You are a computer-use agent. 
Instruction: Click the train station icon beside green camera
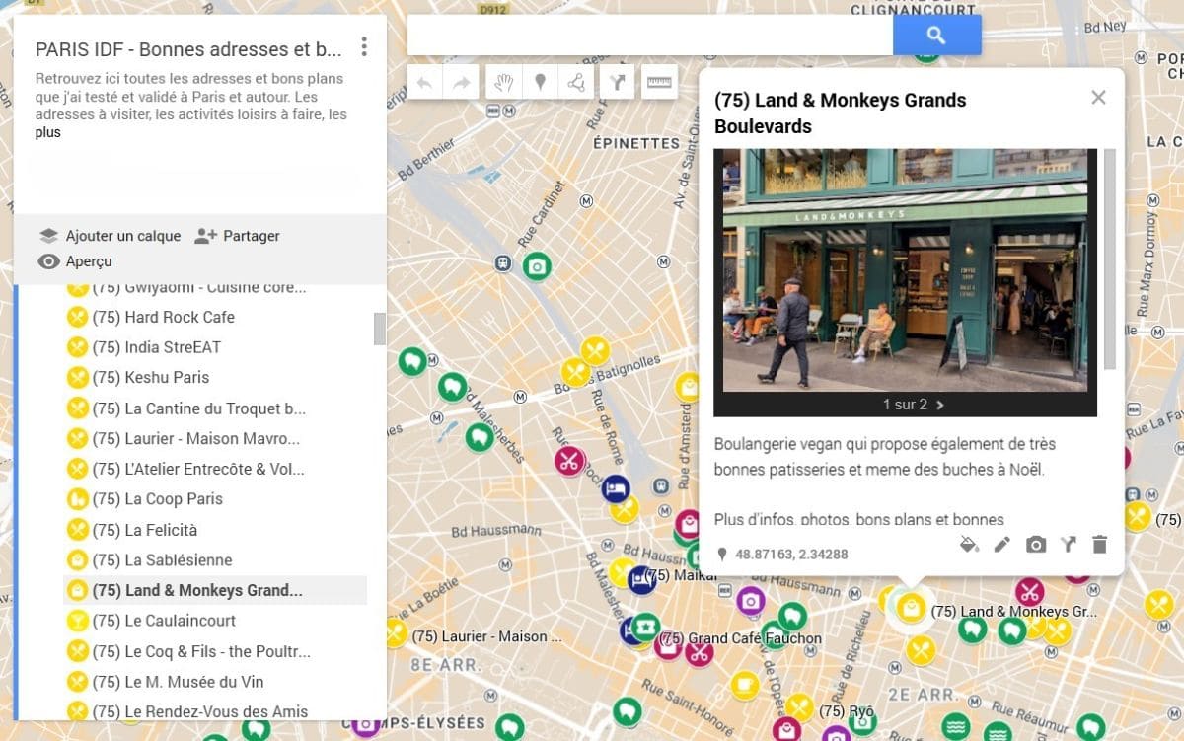(503, 263)
